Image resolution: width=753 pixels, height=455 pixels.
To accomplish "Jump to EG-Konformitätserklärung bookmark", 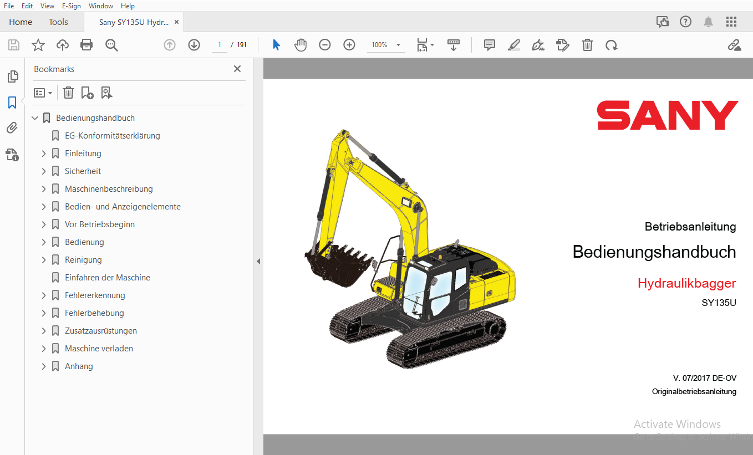I will click(x=113, y=136).
